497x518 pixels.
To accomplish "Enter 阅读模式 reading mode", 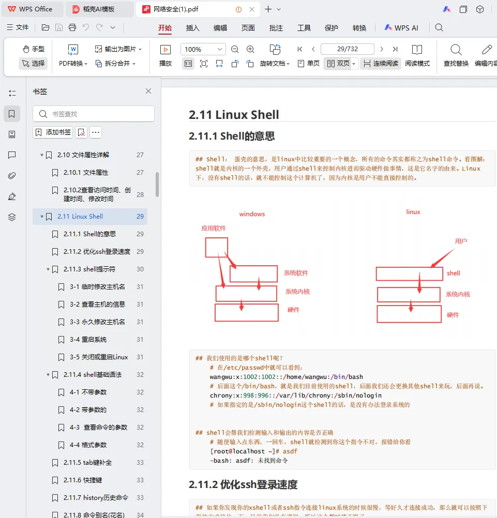I will (x=417, y=55).
